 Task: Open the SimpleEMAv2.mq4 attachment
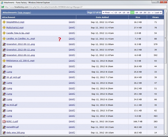15,22
